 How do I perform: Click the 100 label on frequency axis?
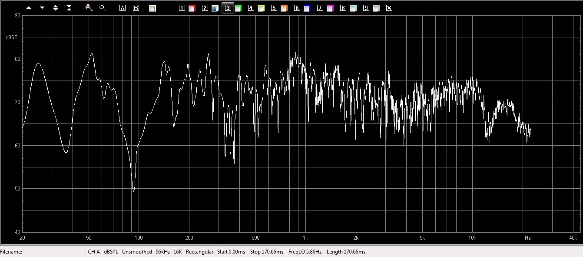139,238
